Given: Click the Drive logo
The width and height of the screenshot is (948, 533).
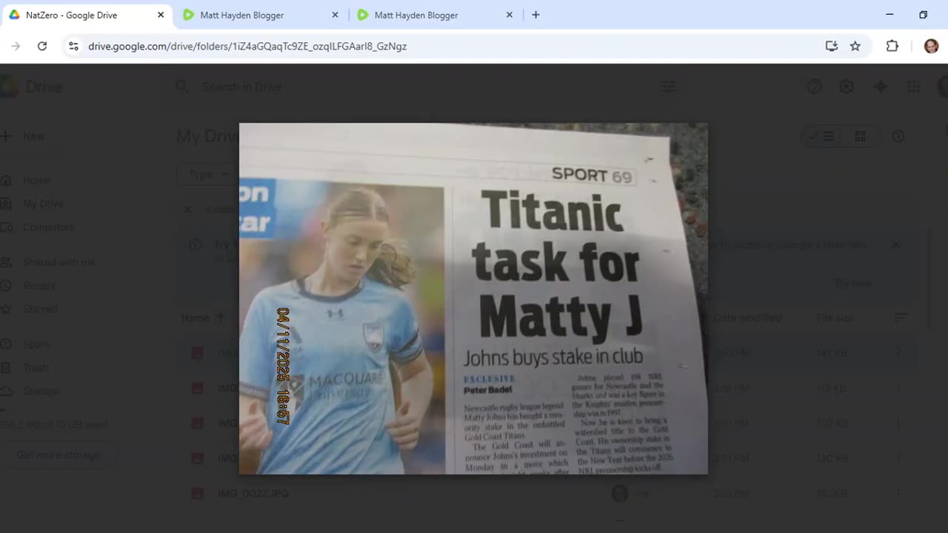Looking at the screenshot, I should (x=31, y=87).
